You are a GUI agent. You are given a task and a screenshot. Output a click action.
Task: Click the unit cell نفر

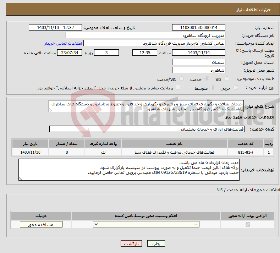point(103,152)
